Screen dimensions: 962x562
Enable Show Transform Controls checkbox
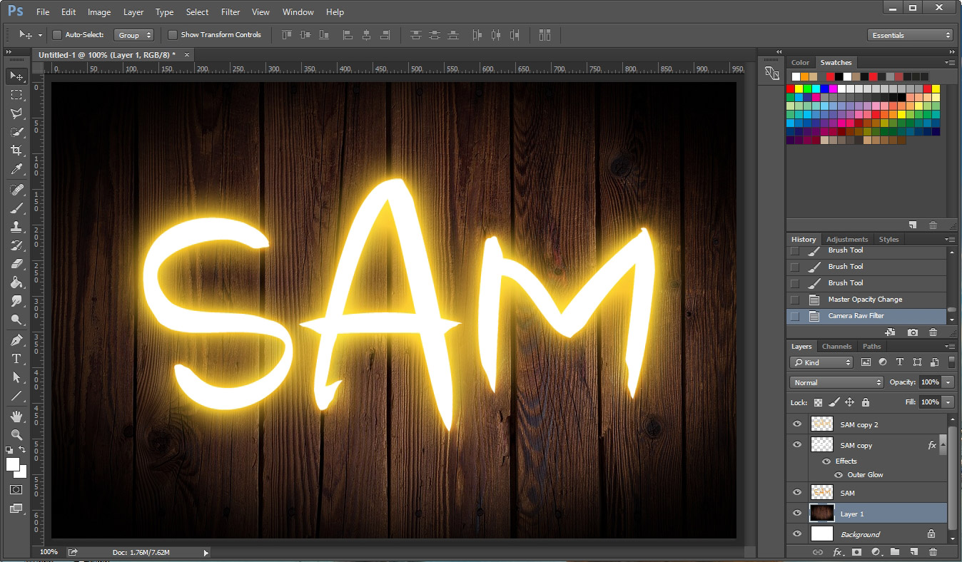[x=172, y=35]
